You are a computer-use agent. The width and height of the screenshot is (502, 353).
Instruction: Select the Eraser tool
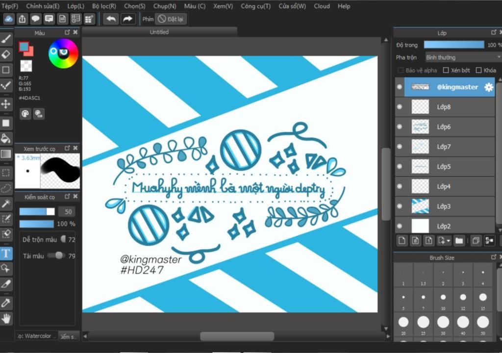pyautogui.click(x=6, y=54)
